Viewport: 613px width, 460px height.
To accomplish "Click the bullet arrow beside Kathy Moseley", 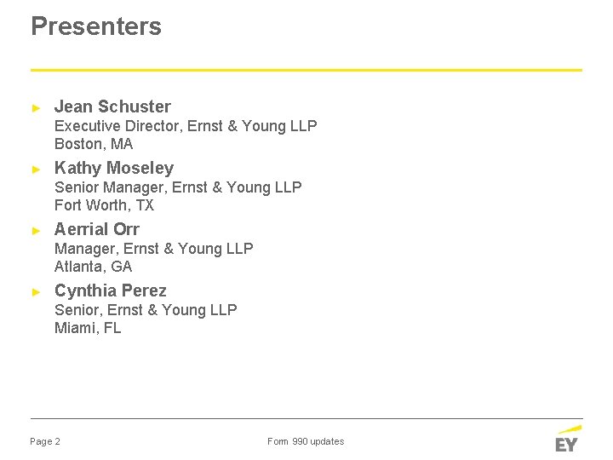I will click(35, 169).
